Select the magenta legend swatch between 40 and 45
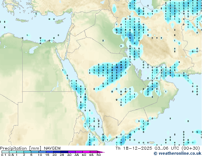Screen dimensions: 202x156 click(x=86, y=152)
